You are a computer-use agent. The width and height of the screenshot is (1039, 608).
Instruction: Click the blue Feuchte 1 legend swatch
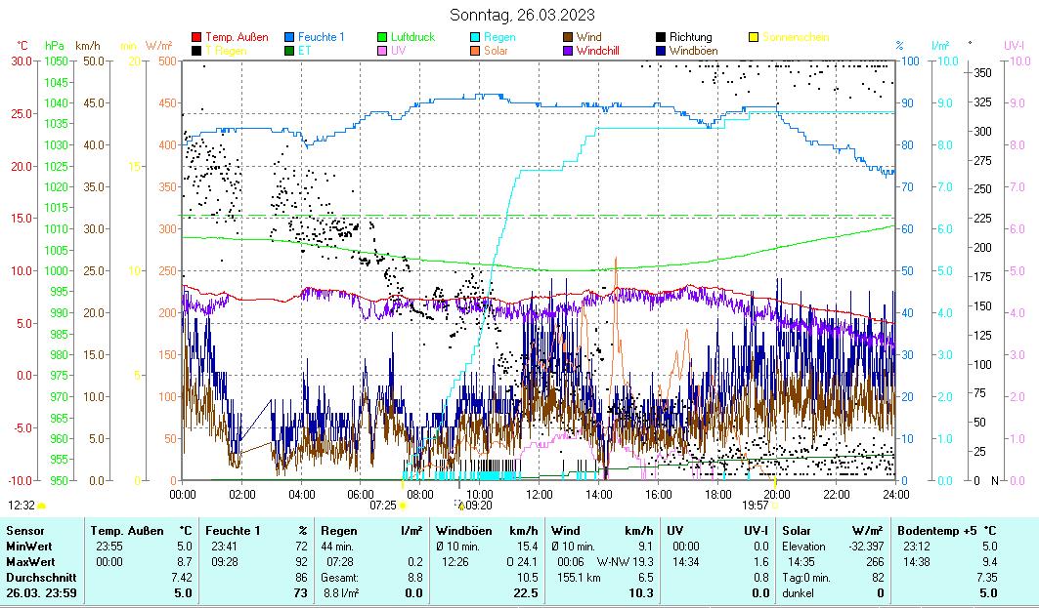point(289,37)
